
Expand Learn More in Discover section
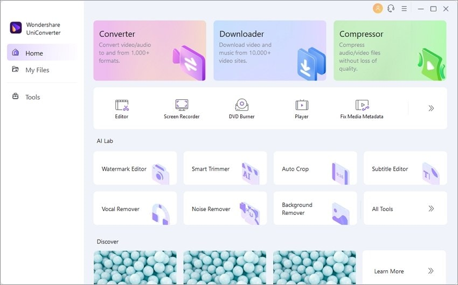pyautogui.click(x=404, y=267)
